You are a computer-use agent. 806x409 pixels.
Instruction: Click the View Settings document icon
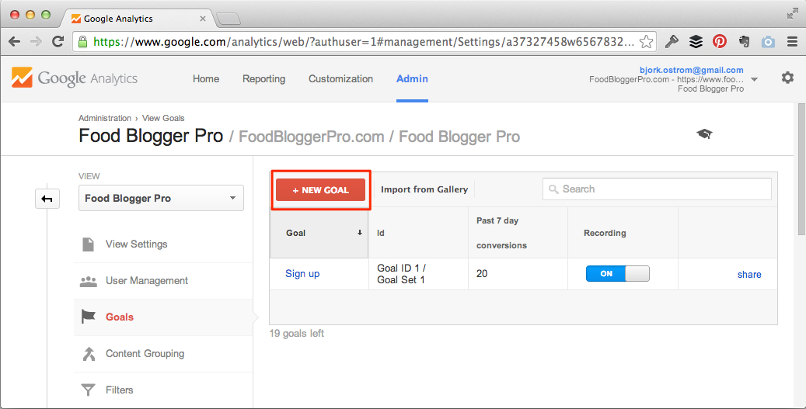(89, 244)
